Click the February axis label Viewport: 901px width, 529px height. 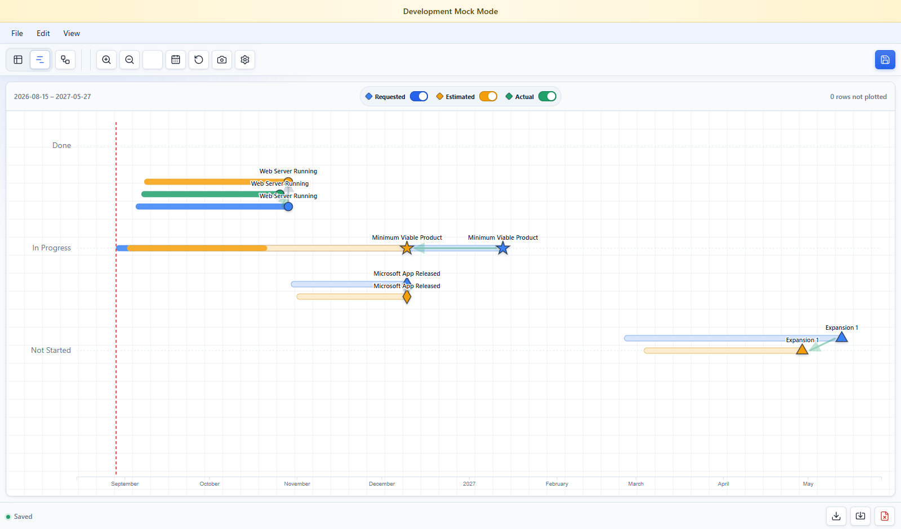[x=557, y=484]
